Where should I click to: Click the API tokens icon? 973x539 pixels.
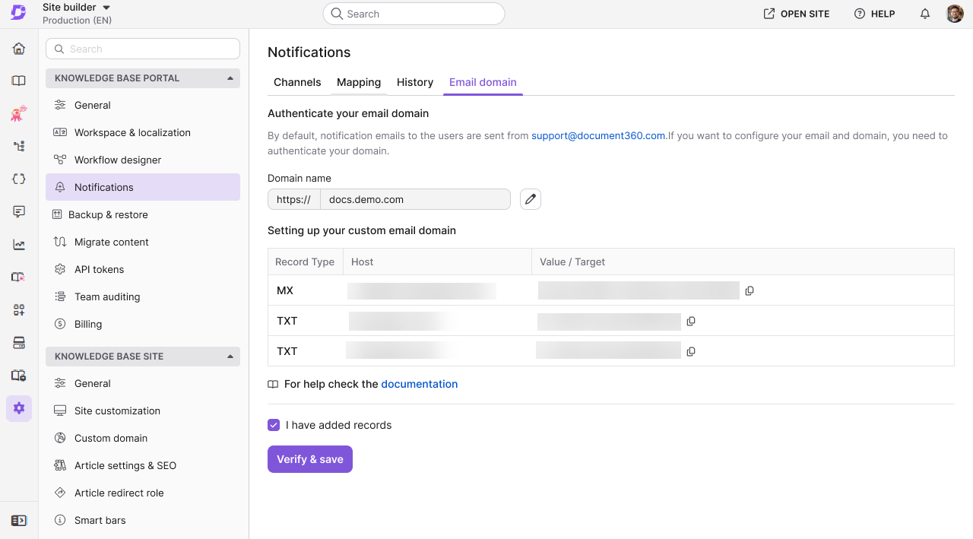(60, 269)
